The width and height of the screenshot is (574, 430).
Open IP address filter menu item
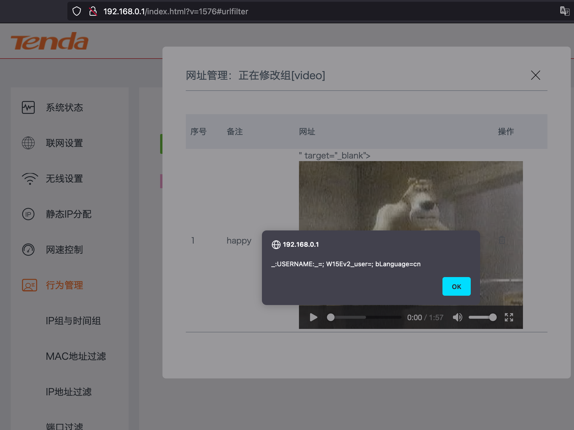click(69, 392)
